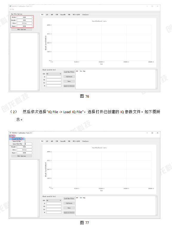This screenshot has height=226, width=172.
Task: Click Load Raw Files button in Figure 77 window
Action: click(x=69, y=198)
